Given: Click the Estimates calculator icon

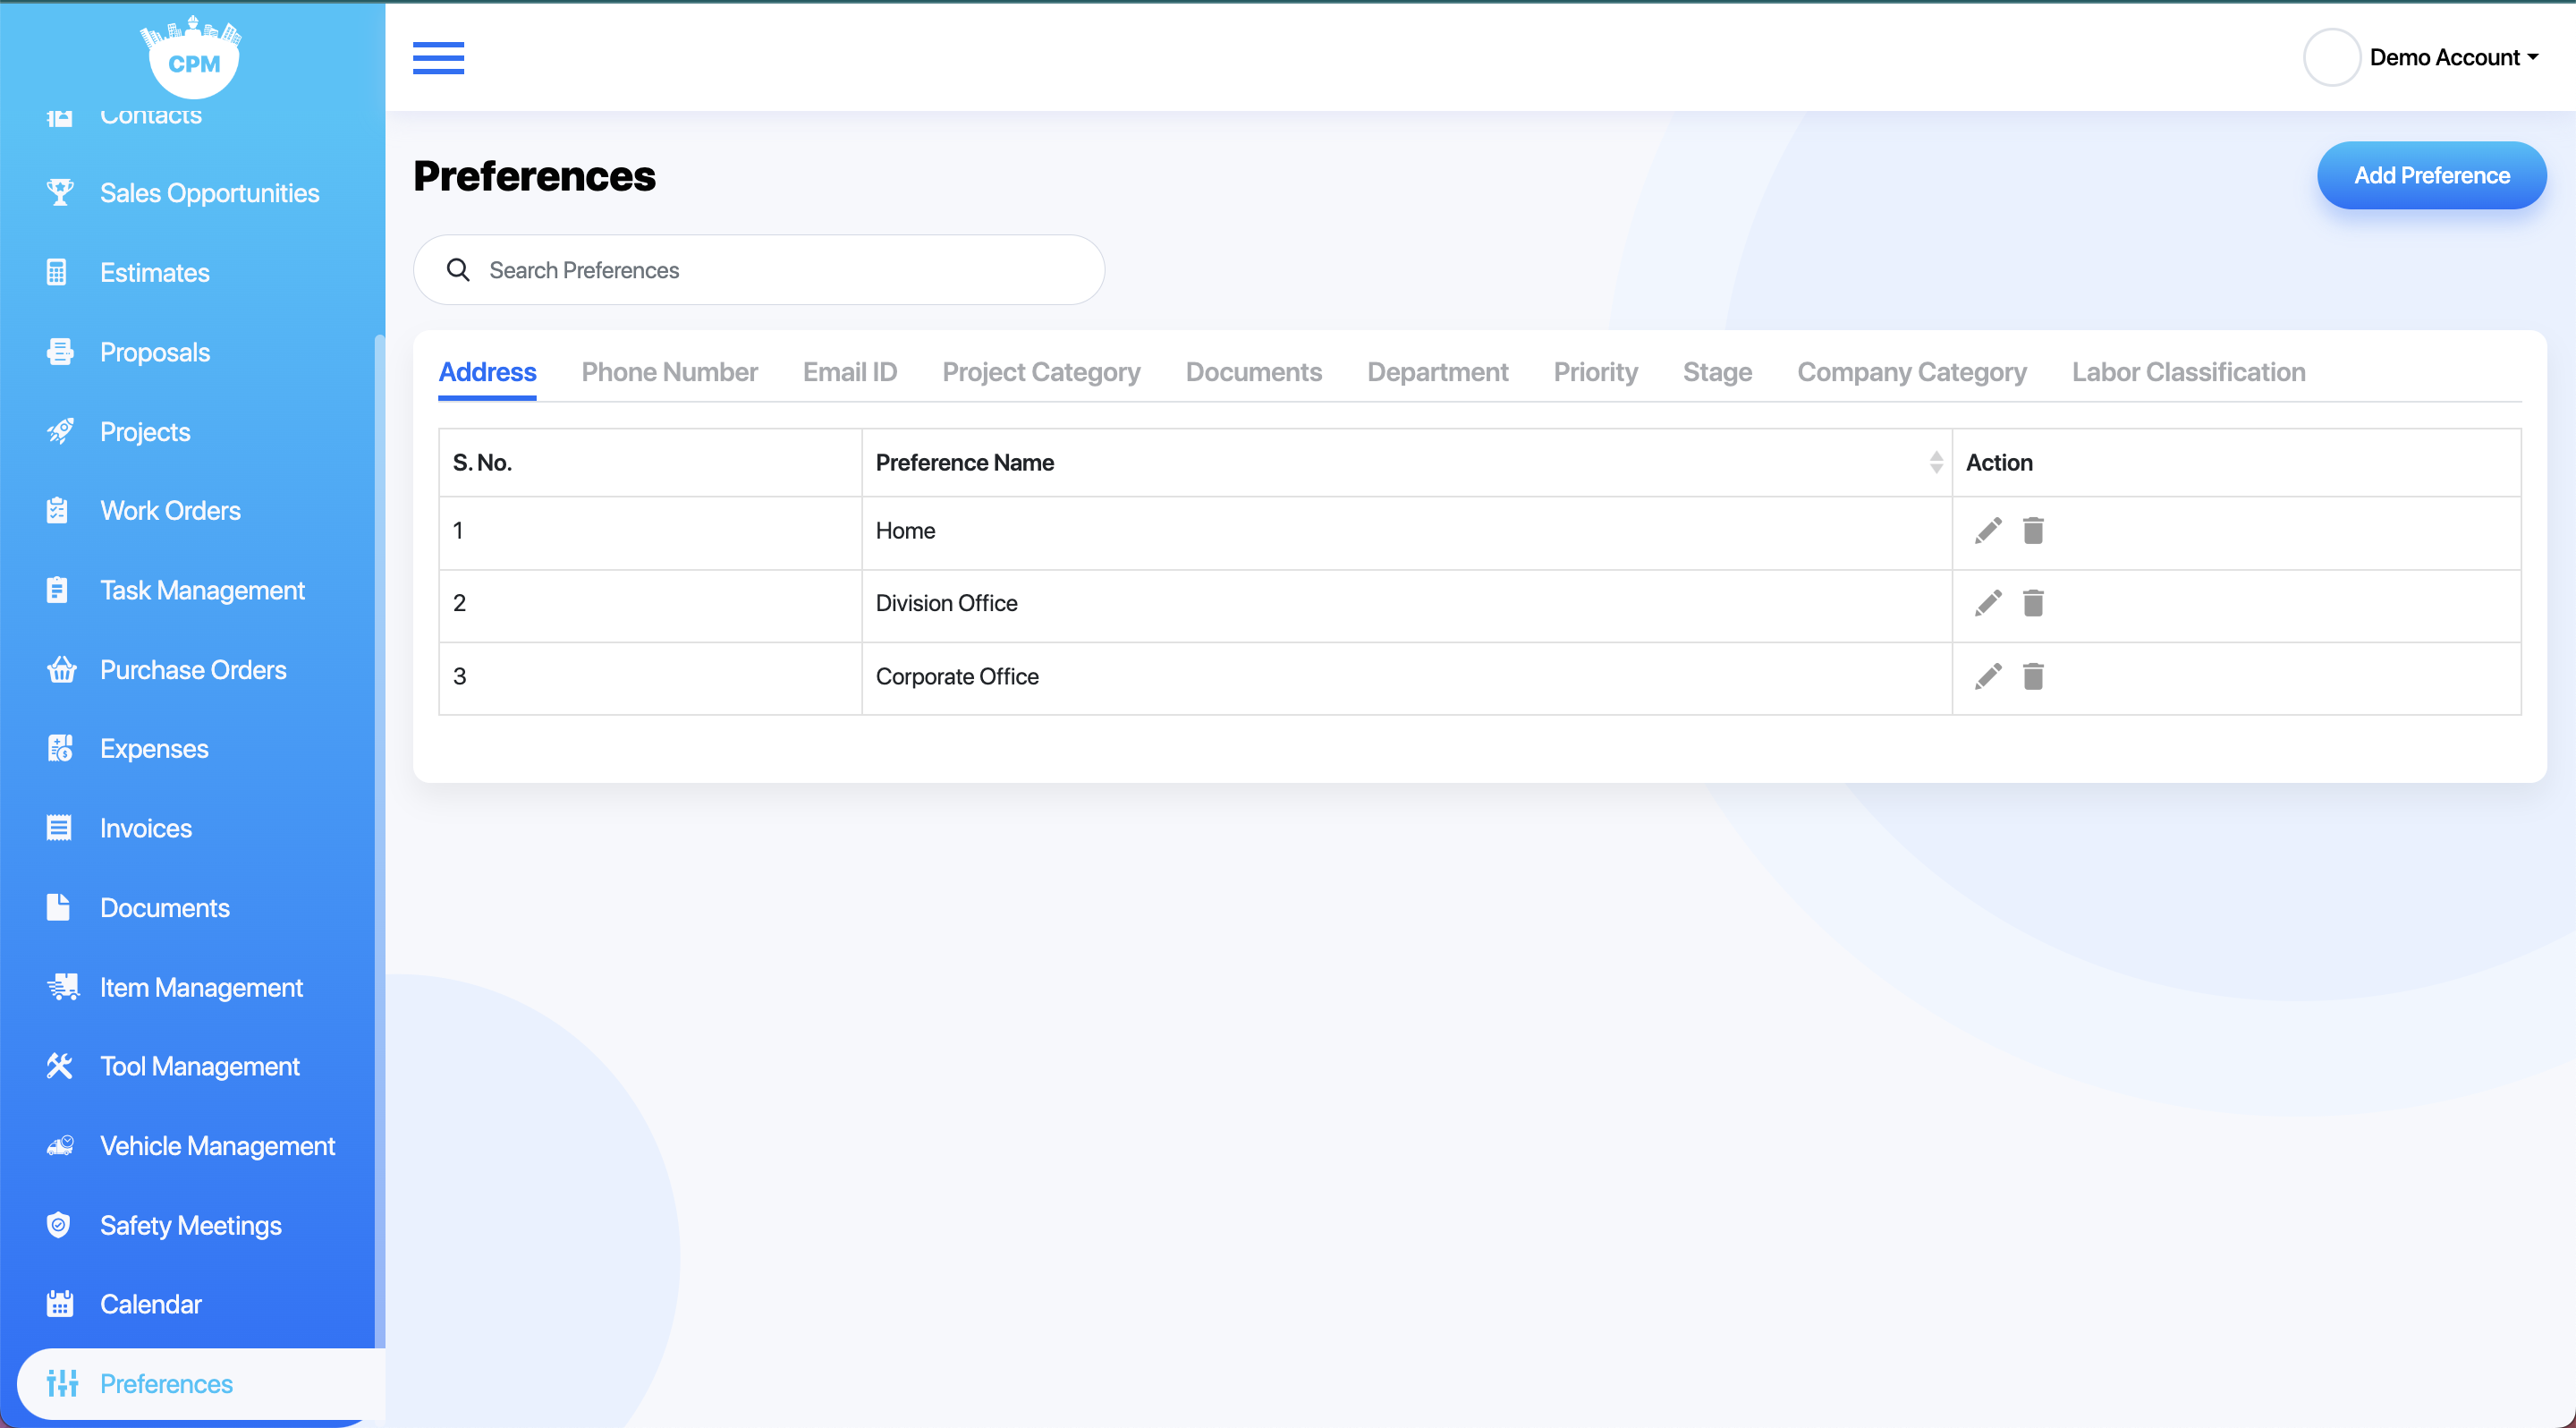Looking at the screenshot, I should coord(57,272).
